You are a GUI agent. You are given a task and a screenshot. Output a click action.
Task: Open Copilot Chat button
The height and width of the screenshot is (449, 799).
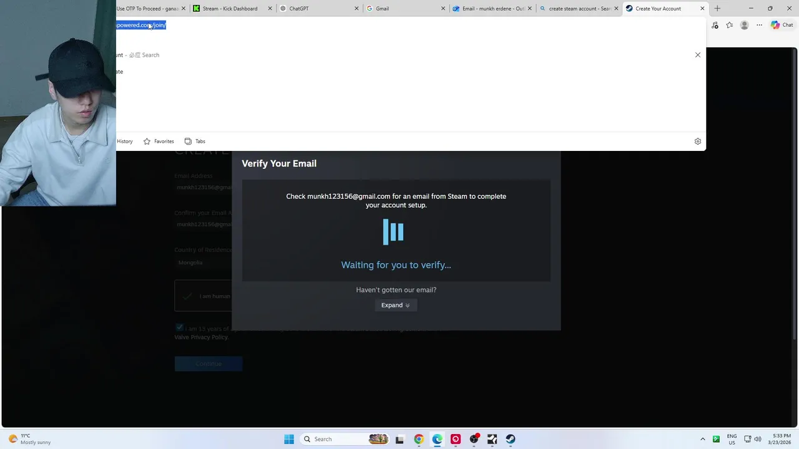click(782, 26)
